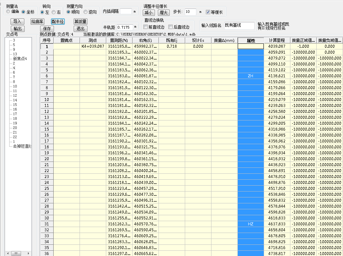This screenshot has height=256, width=343.
Task: Click the 内插间隔 input field
Action: (126, 11)
